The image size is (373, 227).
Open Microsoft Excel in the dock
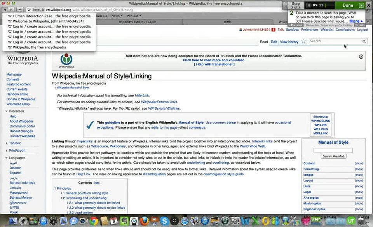point(255,221)
